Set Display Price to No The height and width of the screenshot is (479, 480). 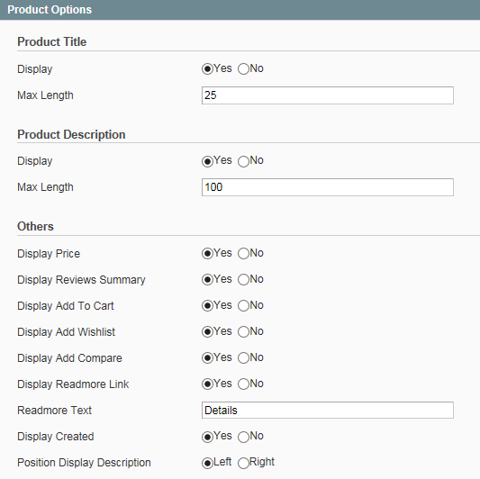pos(243,253)
